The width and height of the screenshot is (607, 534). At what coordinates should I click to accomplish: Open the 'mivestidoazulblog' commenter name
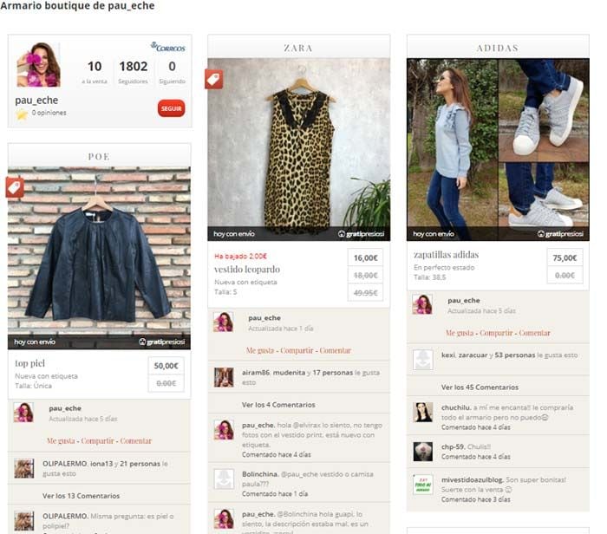pos(473,480)
